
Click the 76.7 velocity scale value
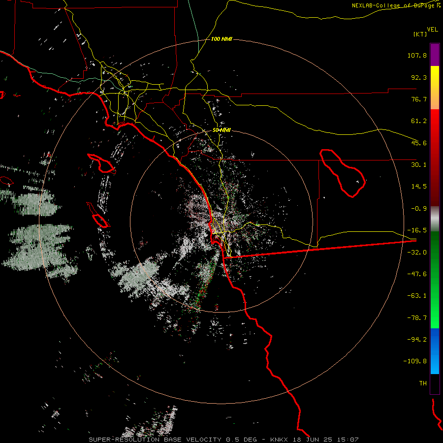(419, 99)
